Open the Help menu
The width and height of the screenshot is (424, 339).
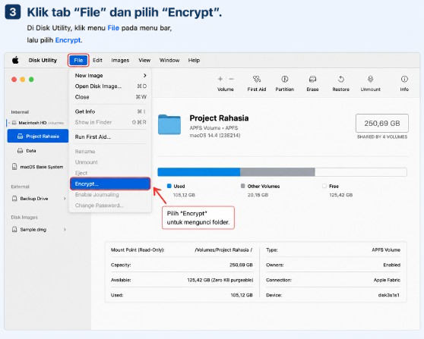pyautogui.click(x=194, y=60)
